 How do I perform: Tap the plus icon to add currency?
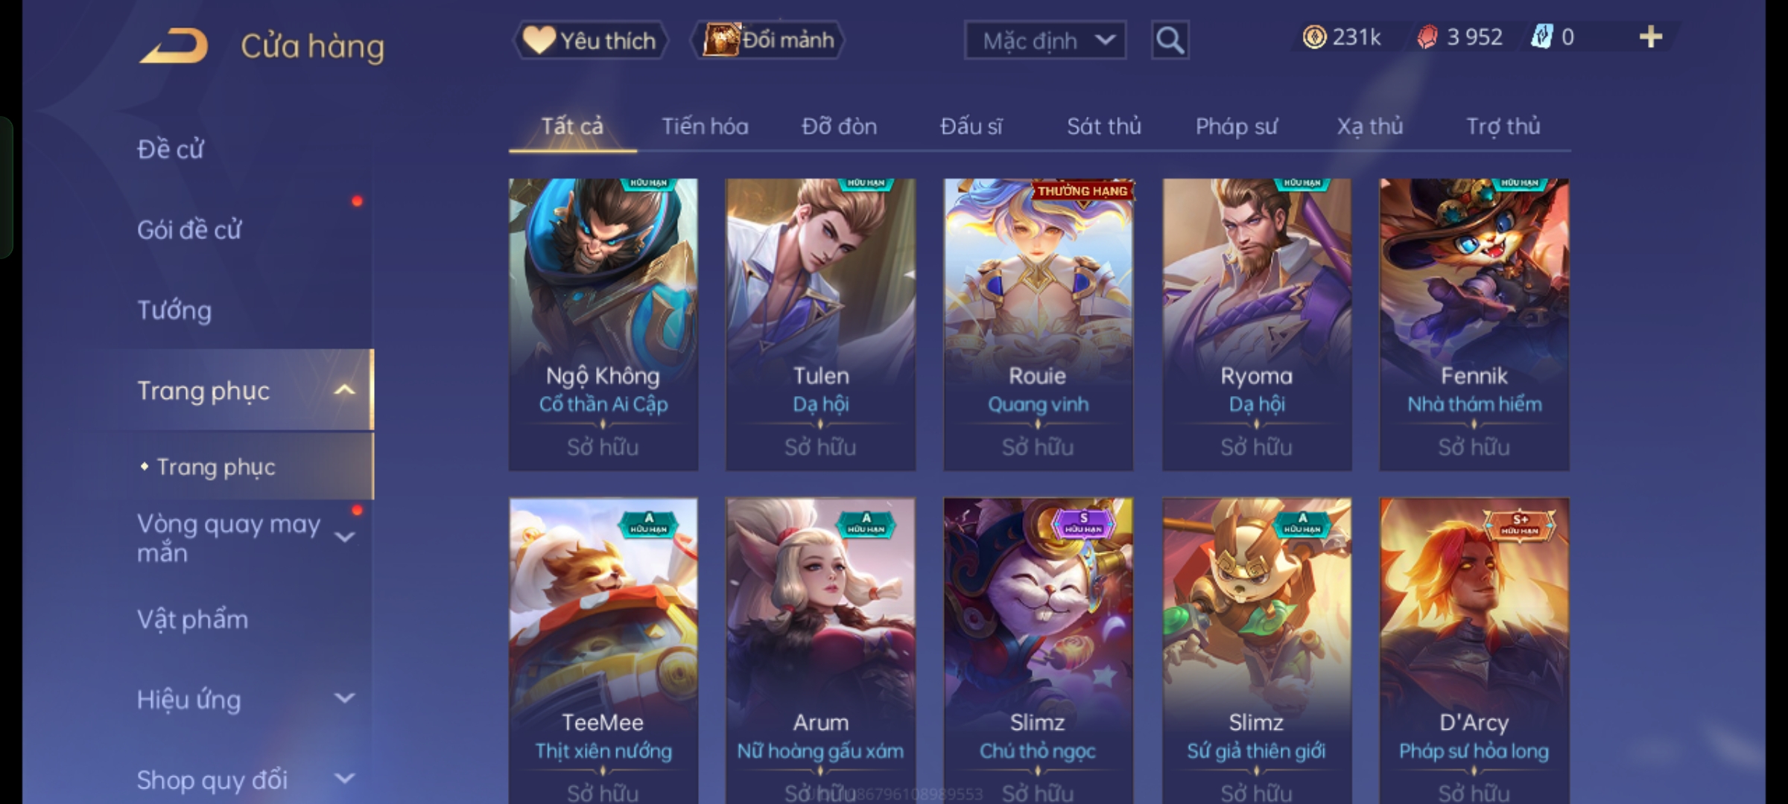[1651, 37]
